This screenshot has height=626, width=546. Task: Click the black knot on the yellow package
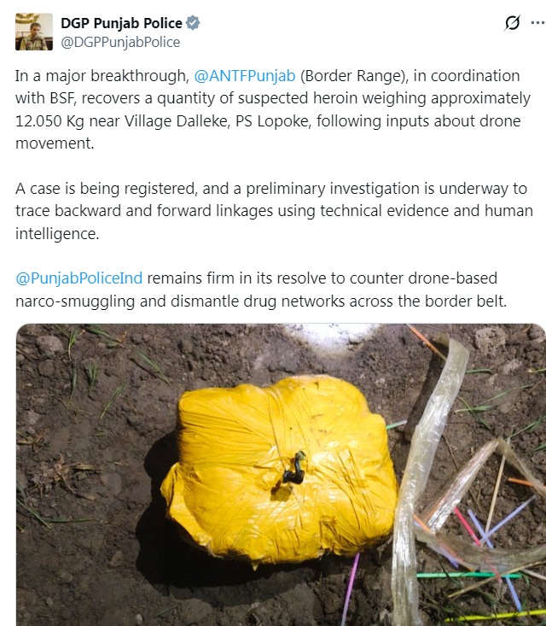pos(294,471)
